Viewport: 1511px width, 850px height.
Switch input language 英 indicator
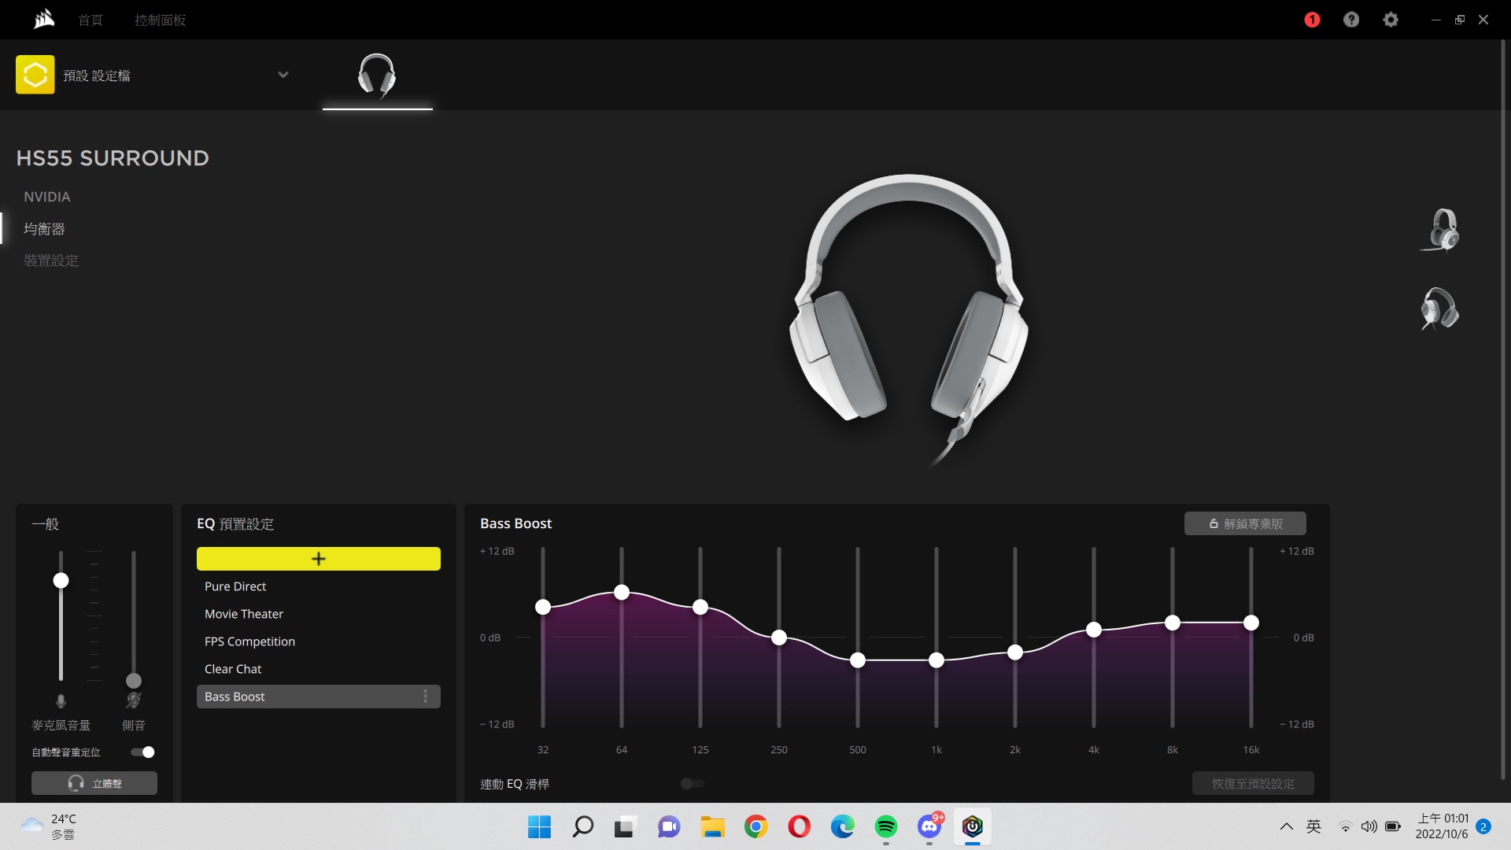[1313, 826]
